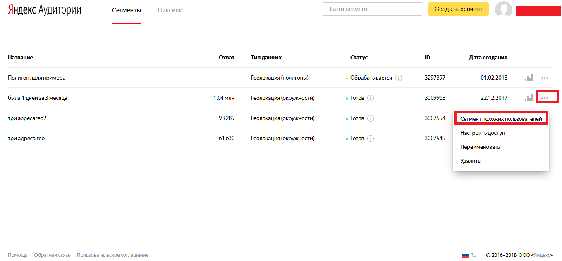Click creation date 01.02.2018
This screenshot has width=562, height=261.
point(494,78)
